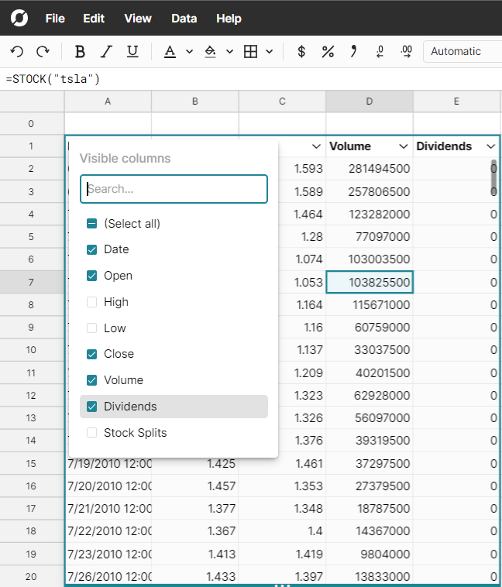Toggle the (Select all) option
Image resolution: width=502 pixels, height=587 pixels.
[x=92, y=223]
